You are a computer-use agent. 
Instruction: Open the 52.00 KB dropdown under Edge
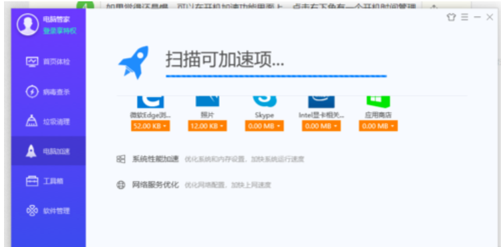click(150, 126)
